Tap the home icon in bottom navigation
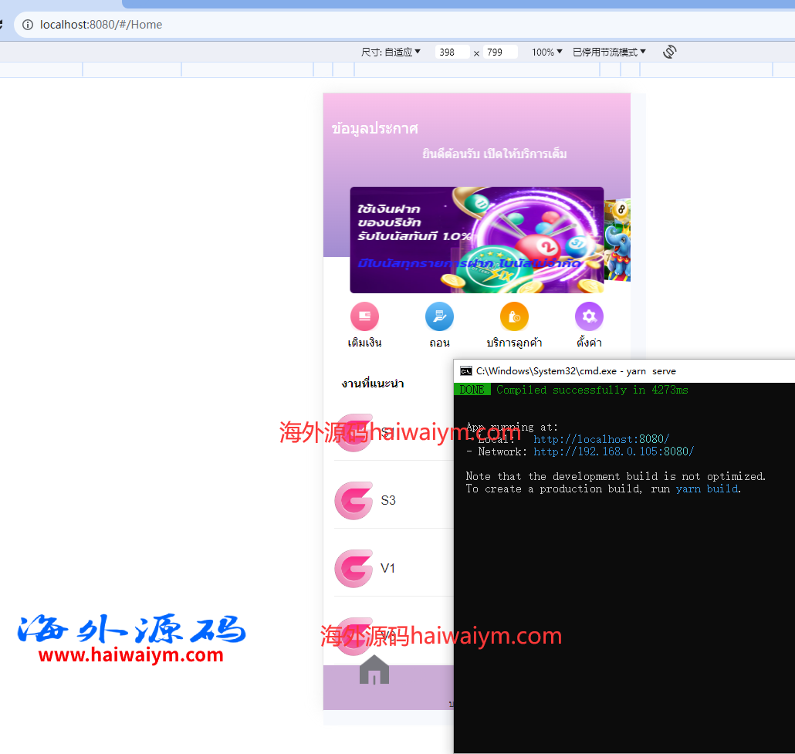This screenshot has width=795, height=754. pos(374,670)
